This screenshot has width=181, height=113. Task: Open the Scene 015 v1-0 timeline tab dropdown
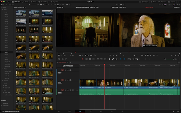coord(67,63)
